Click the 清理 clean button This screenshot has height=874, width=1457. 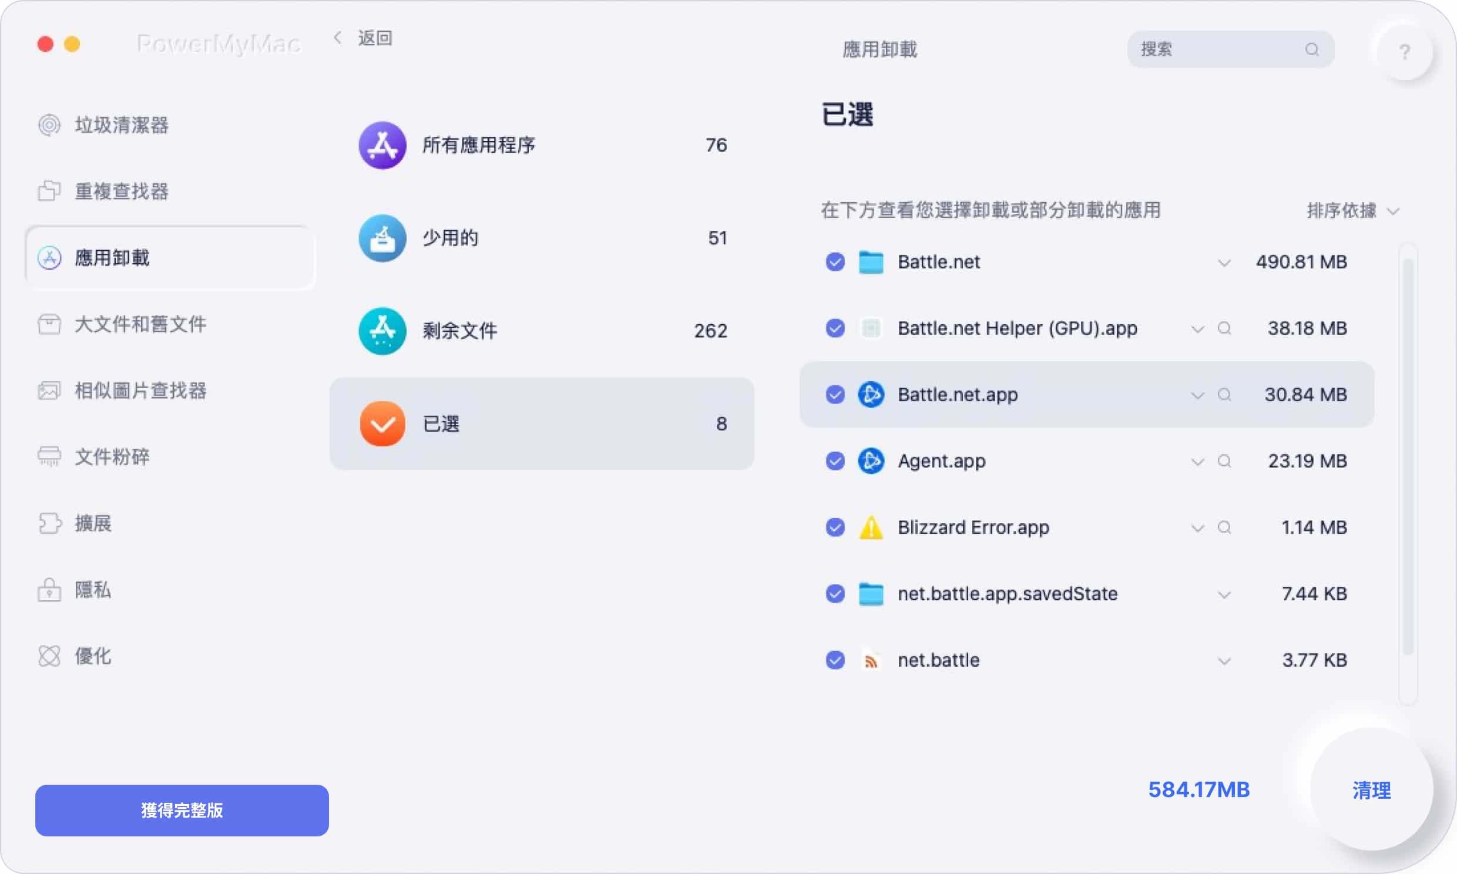coord(1372,790)
